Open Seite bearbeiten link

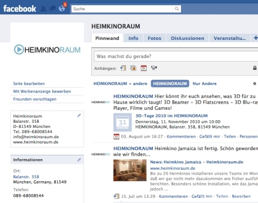[x=29, y=83]
